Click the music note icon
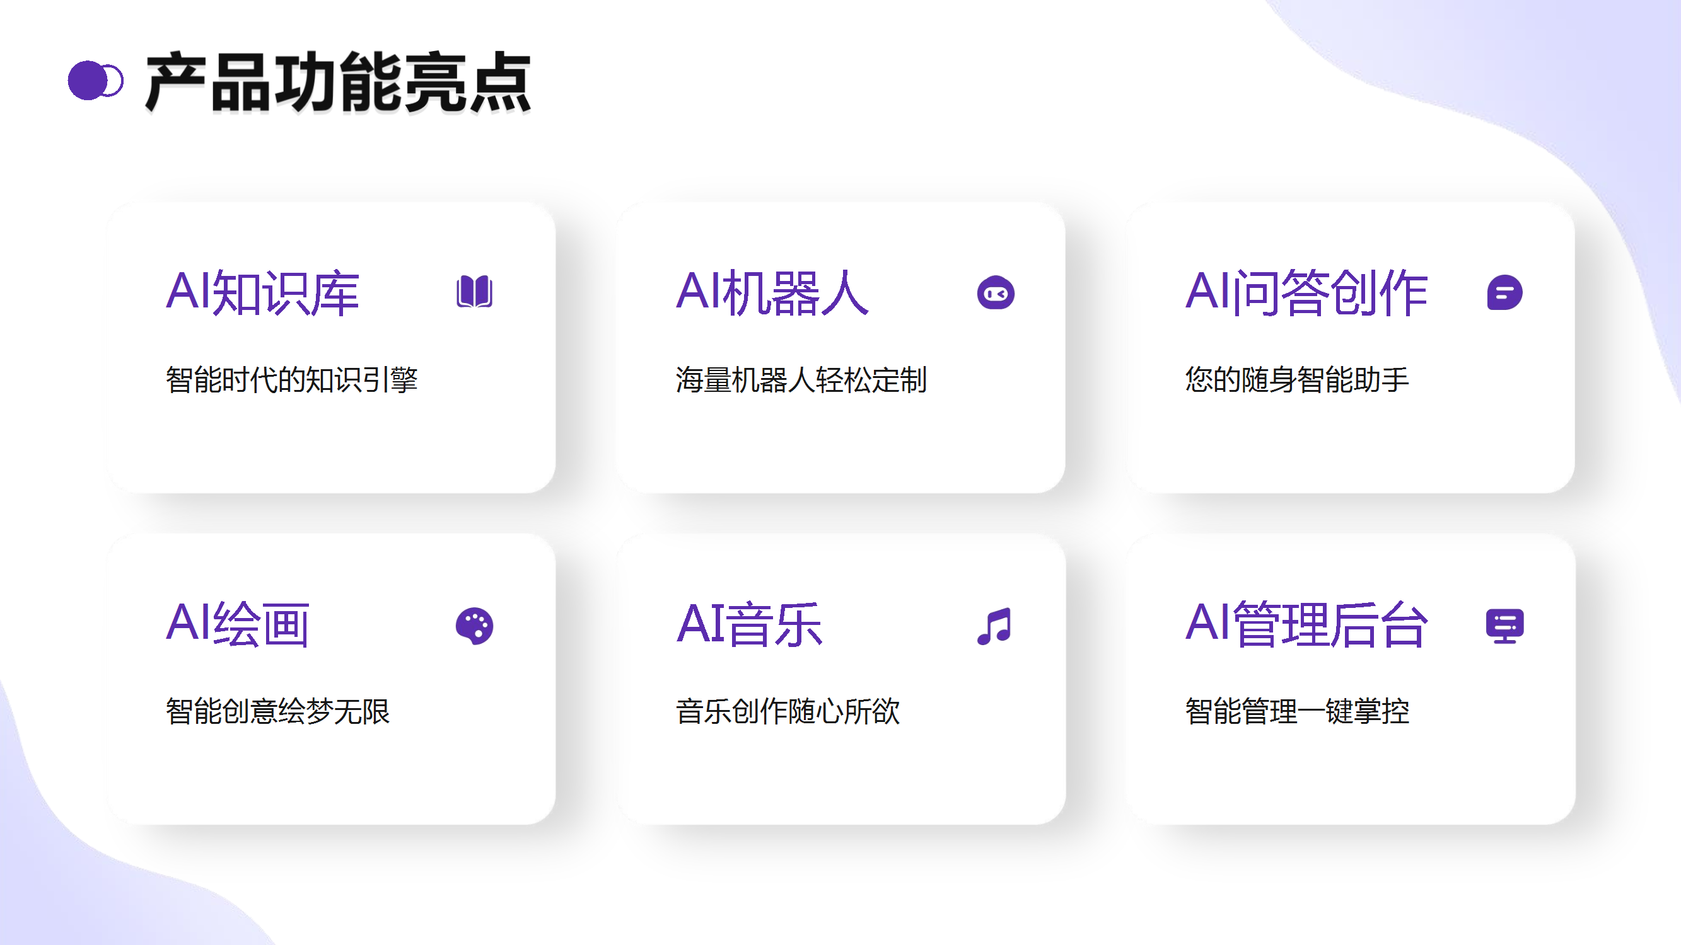The image size is (1681, 945). click(x=994, y=626)
